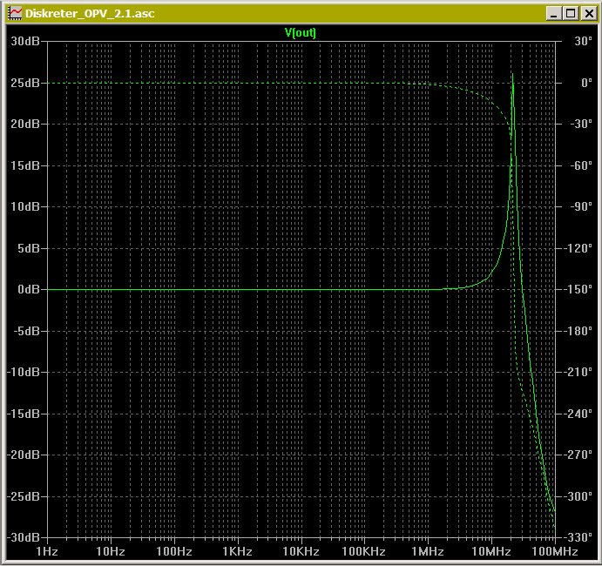Screen dimensions: 602x566
Task: Click the green V(out) trace label
Action: click(x=301, y=32)
